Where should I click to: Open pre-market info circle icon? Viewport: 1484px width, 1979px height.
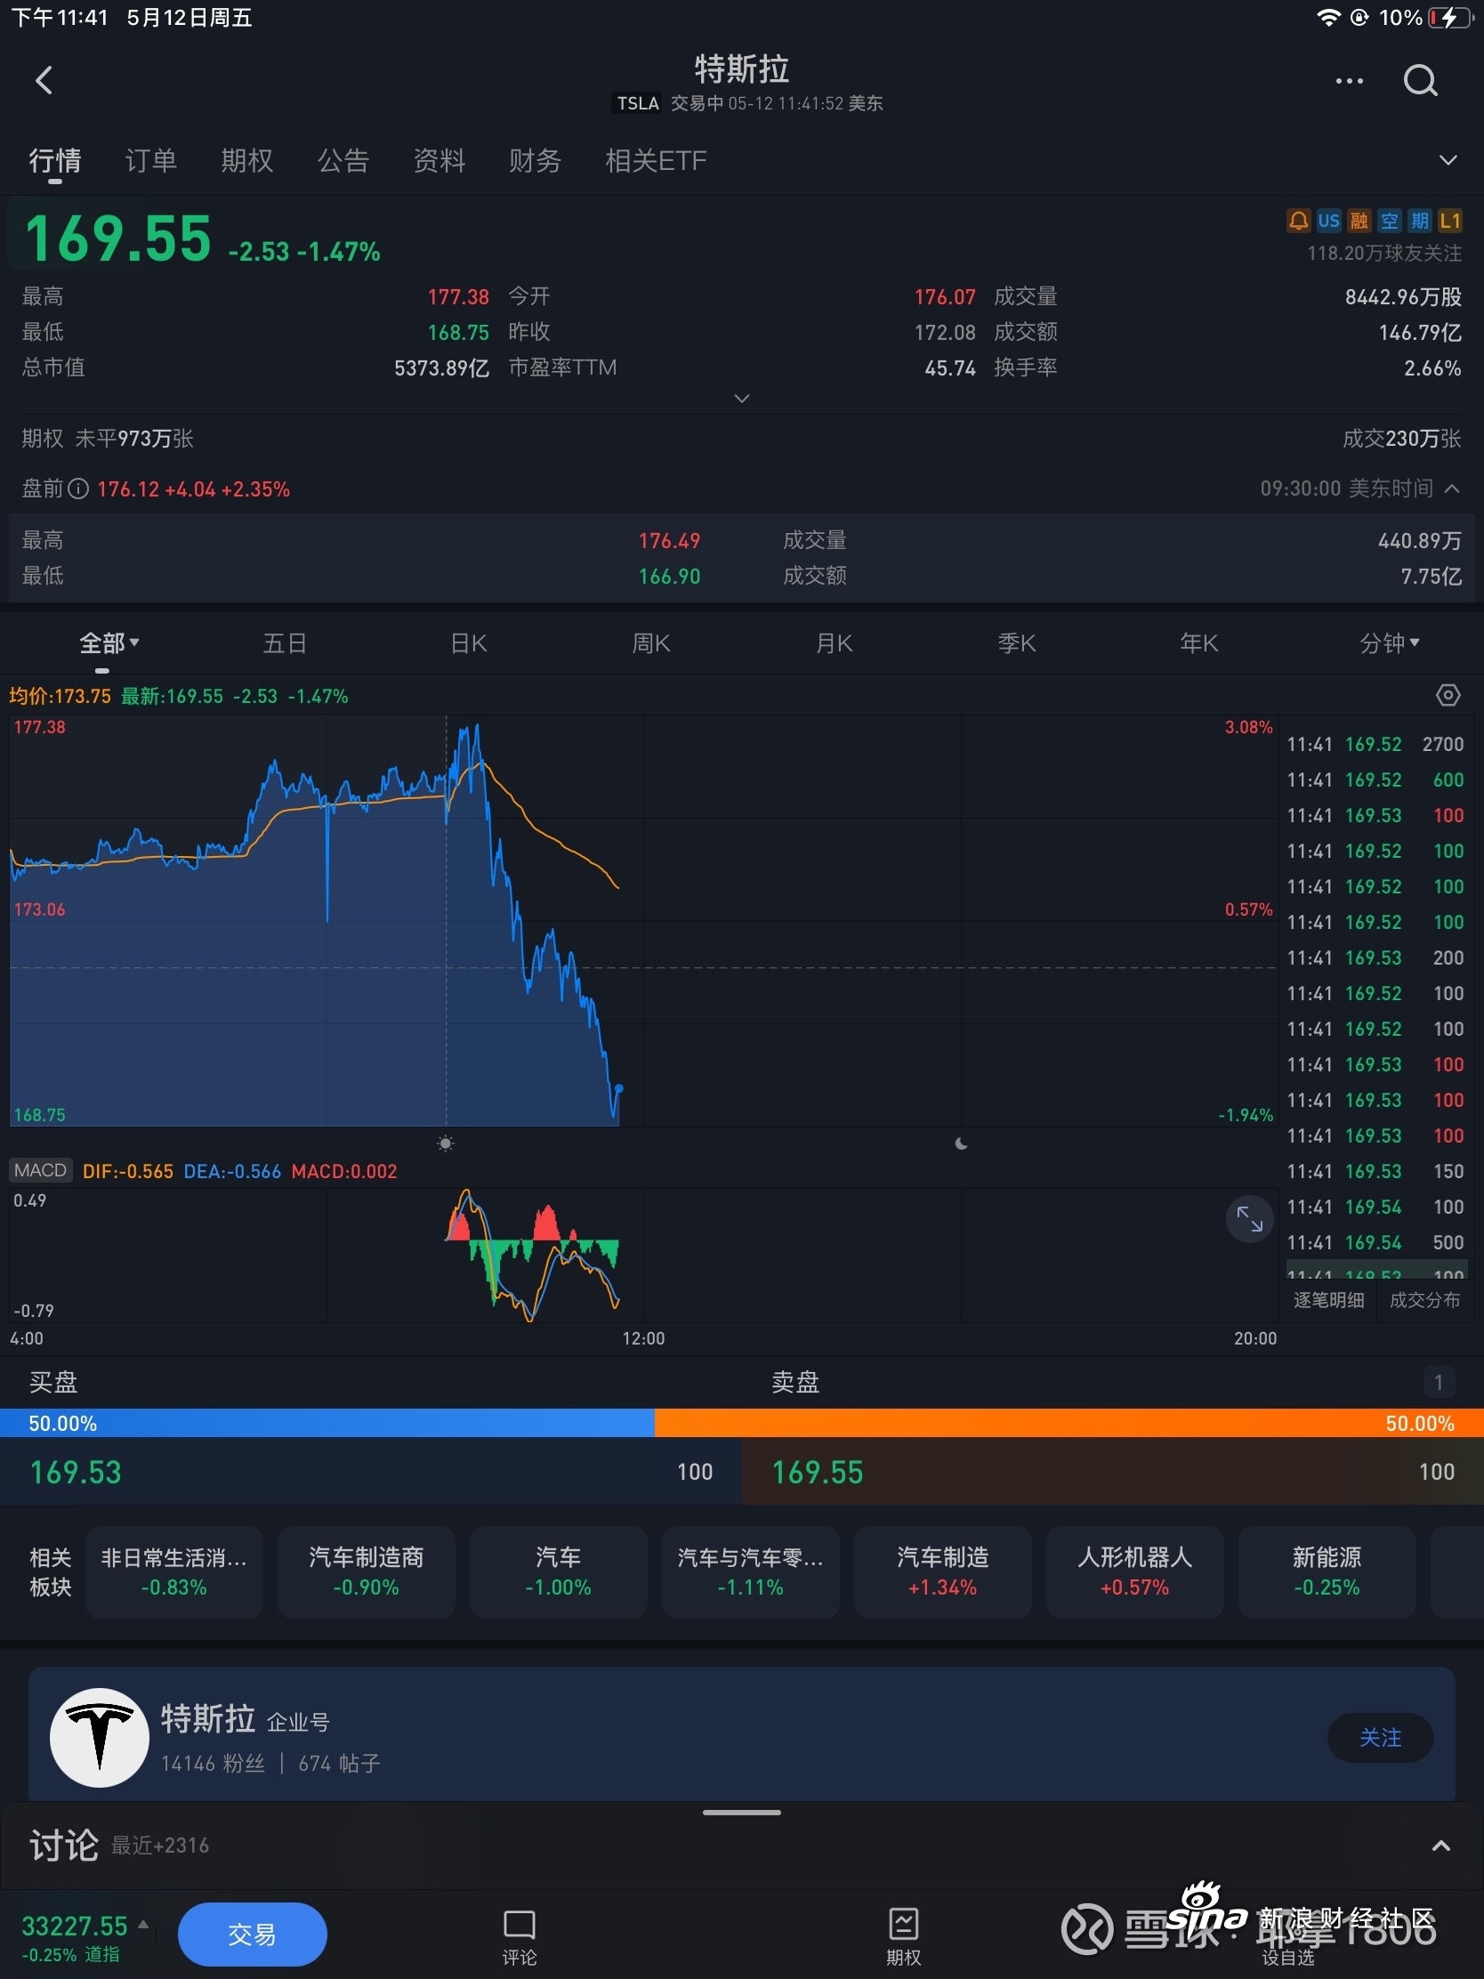pos(78,489)
